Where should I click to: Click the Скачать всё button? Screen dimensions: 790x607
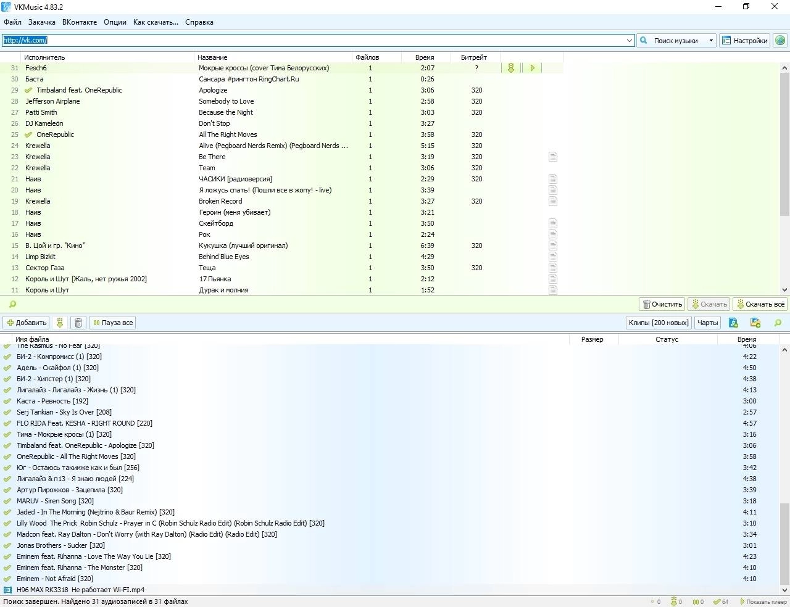[x=760, y=304]
